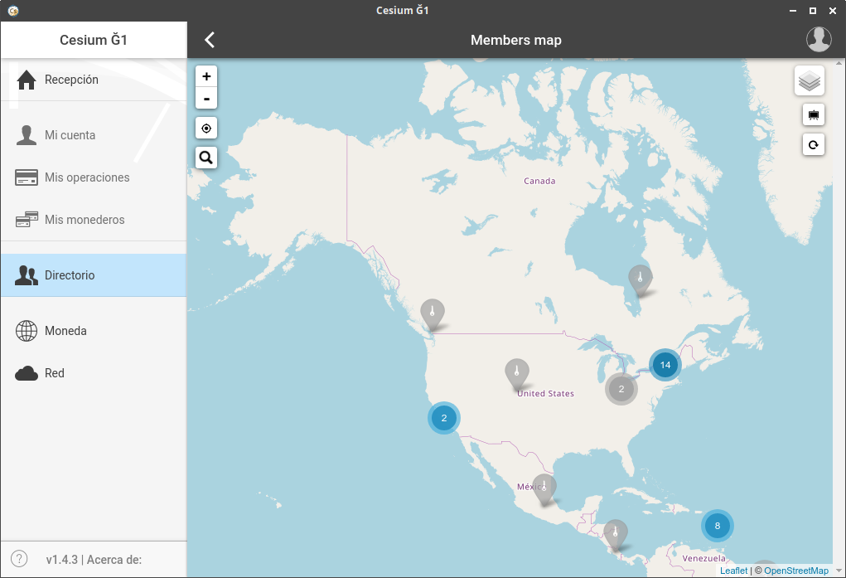Viewport: 846px width, 578px height.
Task: Minimize the Cesium Ğ1 window
Action: point(793,10)
